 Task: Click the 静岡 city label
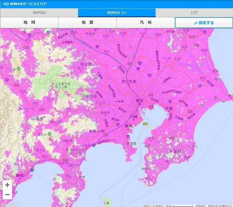pyautogui.click(x=20, y=176)
